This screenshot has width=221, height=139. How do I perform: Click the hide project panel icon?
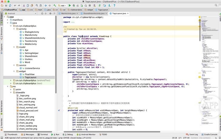click(55, 14)
